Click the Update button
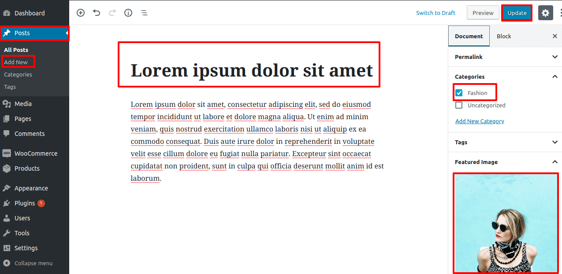The height and width of the screenshot is (274, 562). point(517,13)
